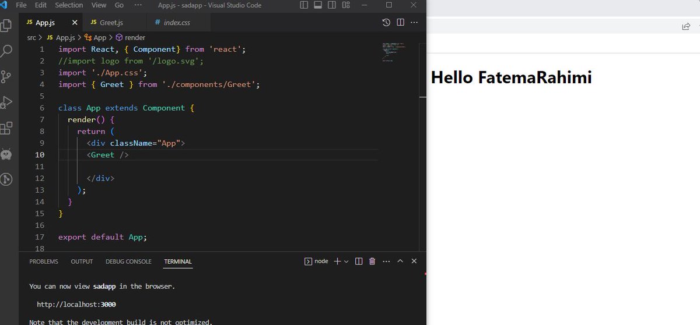Toggle the secondary side bar layout
700x325 pixels.
point(332,5)
